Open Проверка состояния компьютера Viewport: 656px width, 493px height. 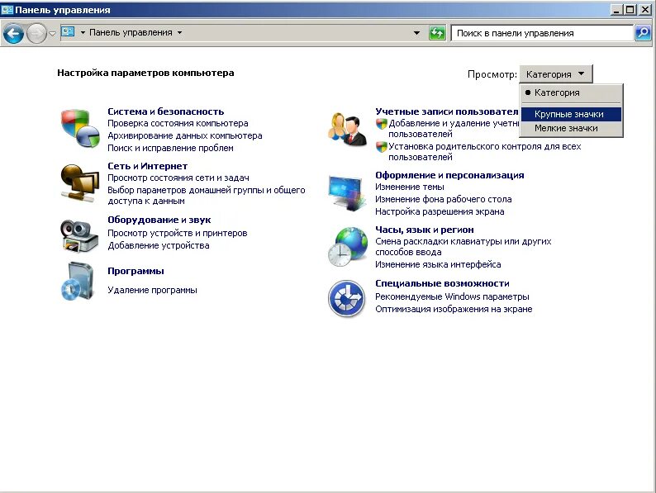point(178,123)
